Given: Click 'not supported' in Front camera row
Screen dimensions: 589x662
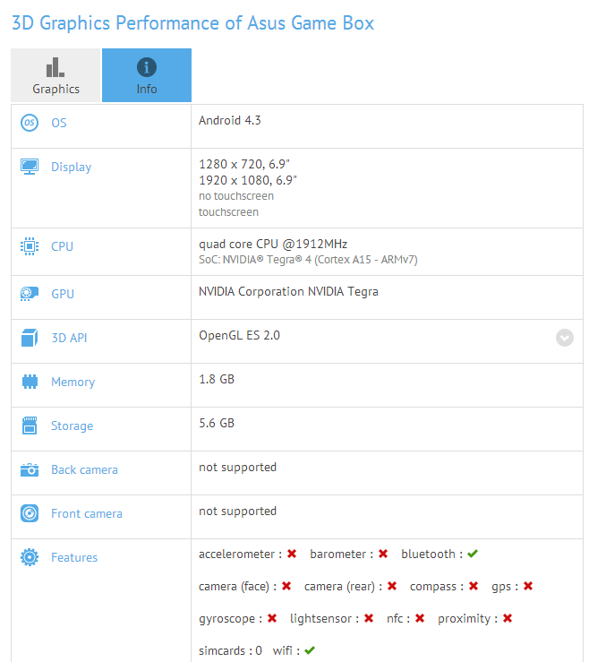Looking at the screenshot, I should pos(237,512).
